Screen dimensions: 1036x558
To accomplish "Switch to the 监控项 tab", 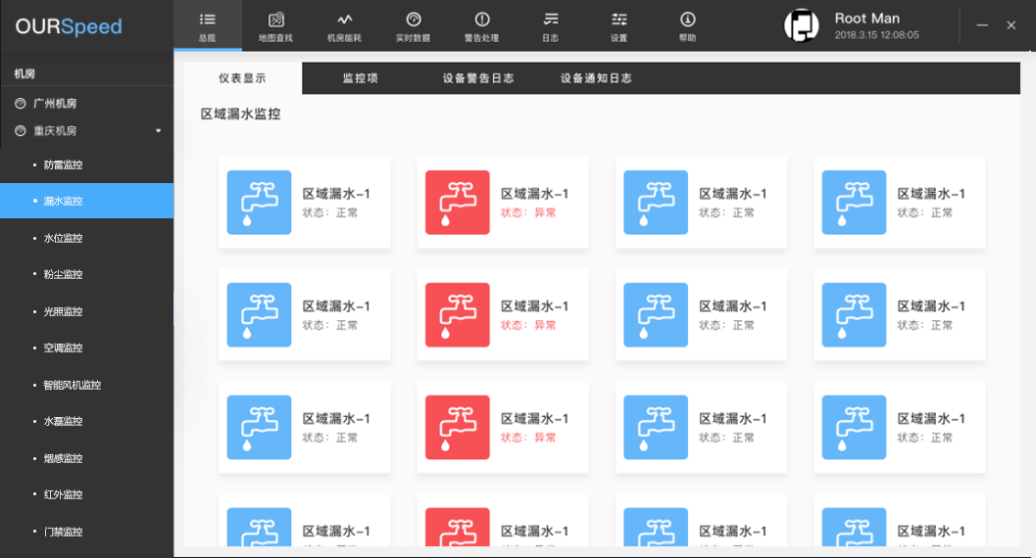I will (x=360, y=78).
